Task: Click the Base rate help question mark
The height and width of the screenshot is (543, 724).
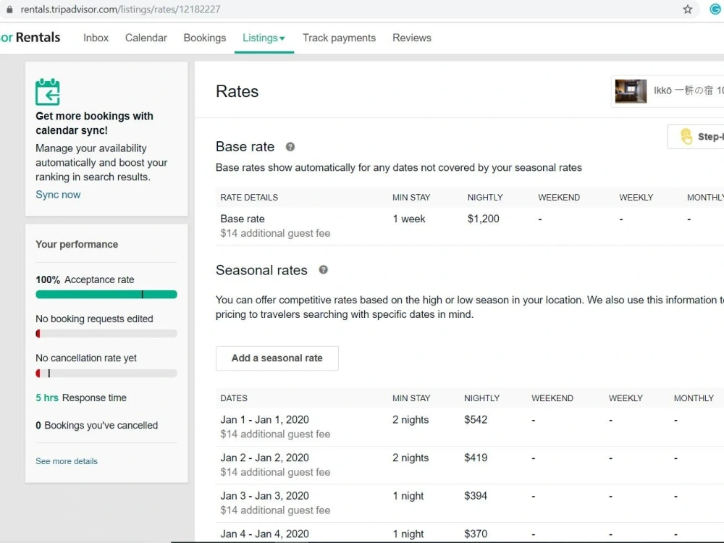Action: [x=290, y=147]
